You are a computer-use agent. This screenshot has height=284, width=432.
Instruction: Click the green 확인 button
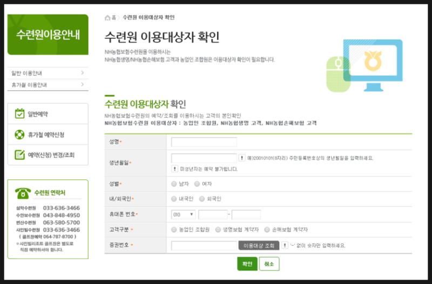[247, 264]
